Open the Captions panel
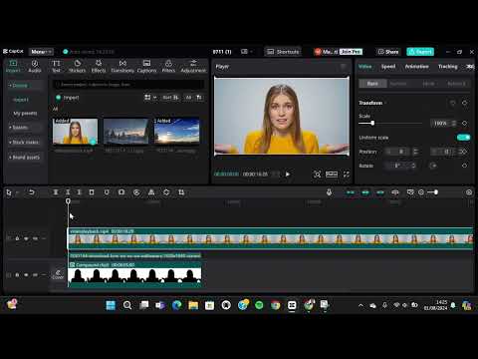 pyautogui.click(x=146, y=66)
